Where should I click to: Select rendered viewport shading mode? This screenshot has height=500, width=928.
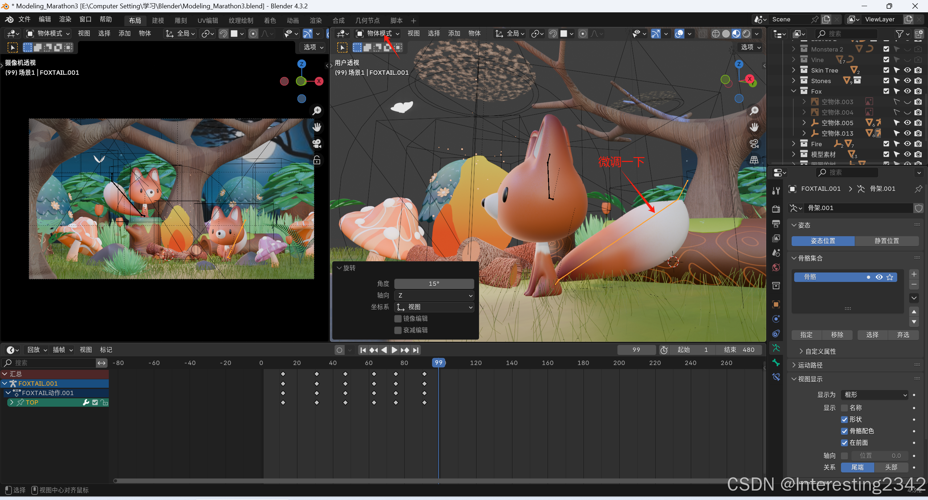746,34
